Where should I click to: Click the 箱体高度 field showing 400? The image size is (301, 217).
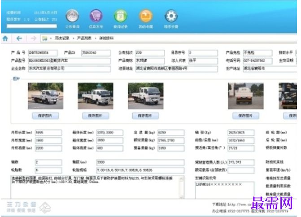pyautogui.click(x=110, y=148)
